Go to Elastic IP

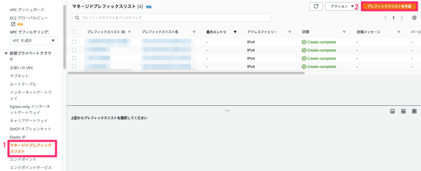point(18,137)
